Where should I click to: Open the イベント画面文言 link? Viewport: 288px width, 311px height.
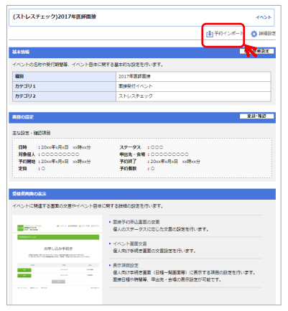coord(129,243)
